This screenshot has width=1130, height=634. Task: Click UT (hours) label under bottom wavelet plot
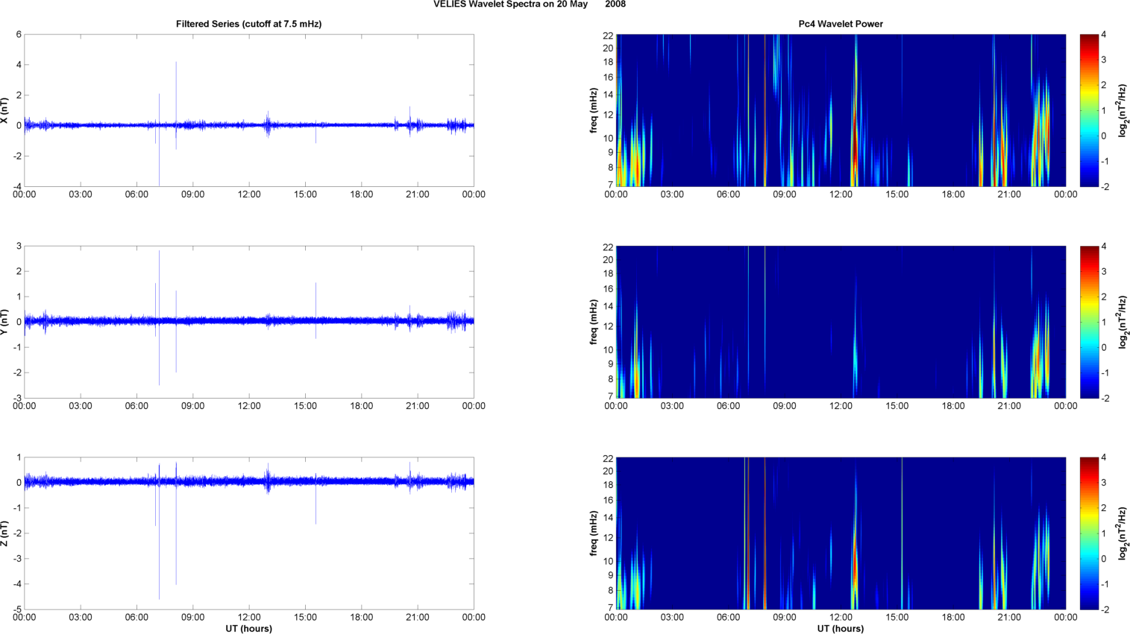pos(840,629)
